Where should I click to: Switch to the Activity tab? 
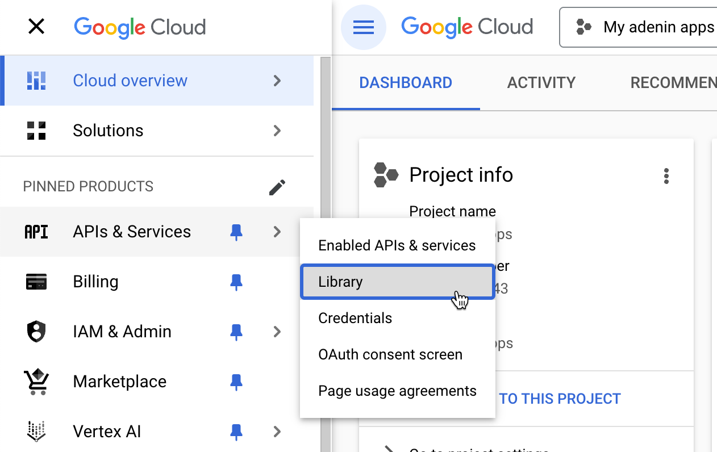[541, 83]
